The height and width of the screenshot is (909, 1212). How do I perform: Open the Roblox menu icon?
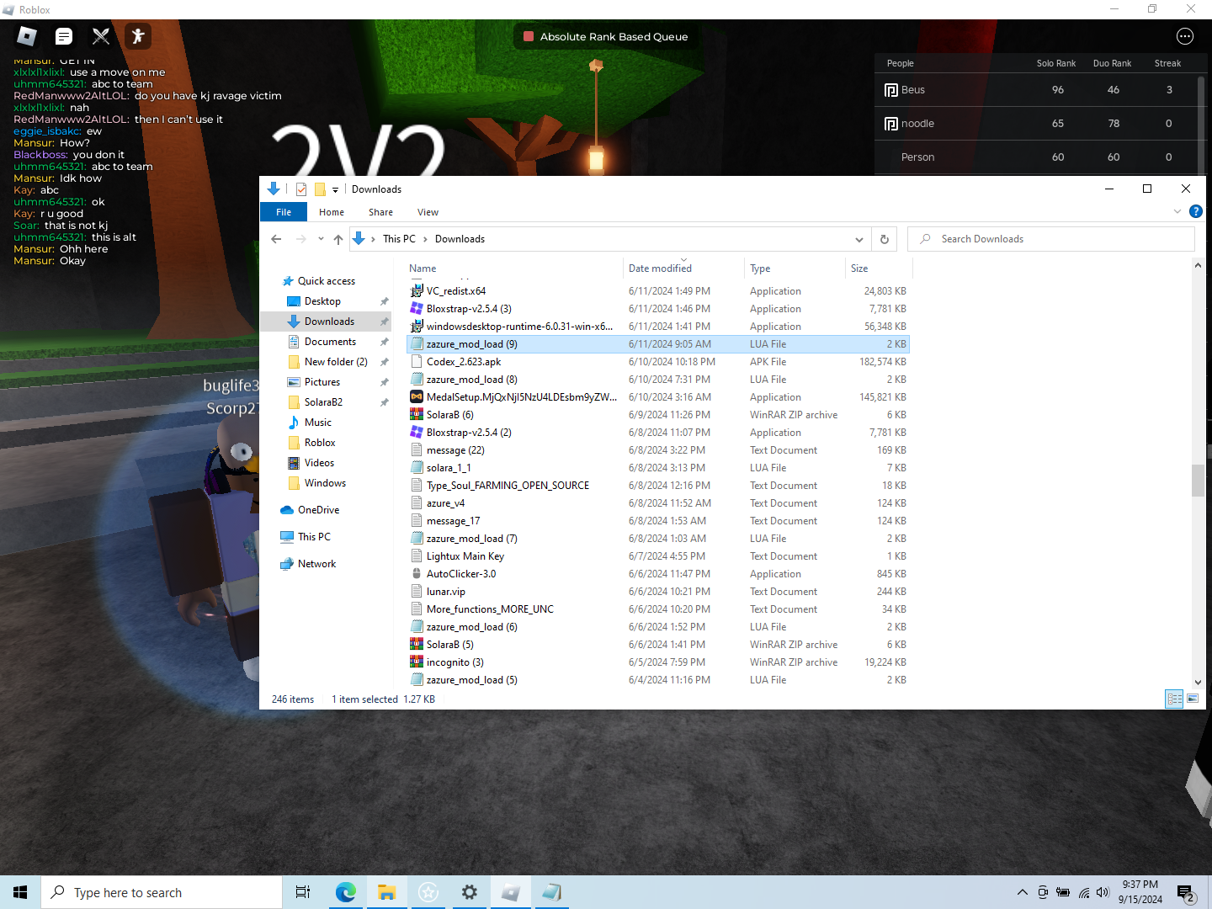pyautogui.click(x=27, y=36)
